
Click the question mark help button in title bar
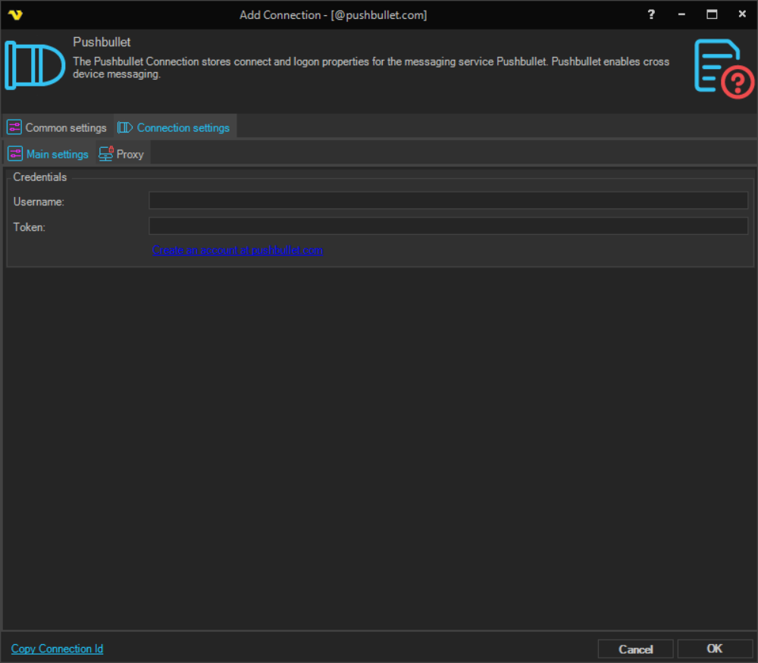[x=650, y=14]
